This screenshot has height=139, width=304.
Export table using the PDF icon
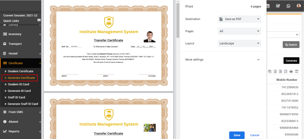click(285, 71)
